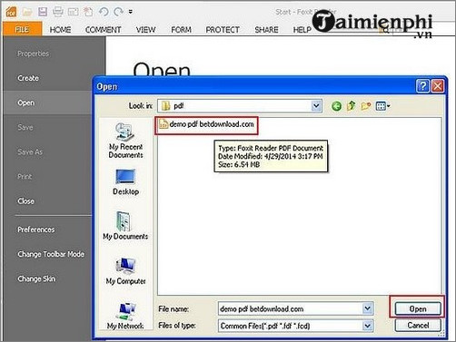Viewport: 456px width, 342px height.
Task: Select Desktop in places bar
Action: click(125, 182)
